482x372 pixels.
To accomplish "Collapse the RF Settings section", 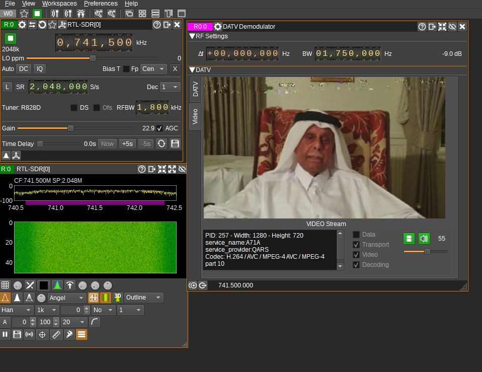I will [192, 36].
